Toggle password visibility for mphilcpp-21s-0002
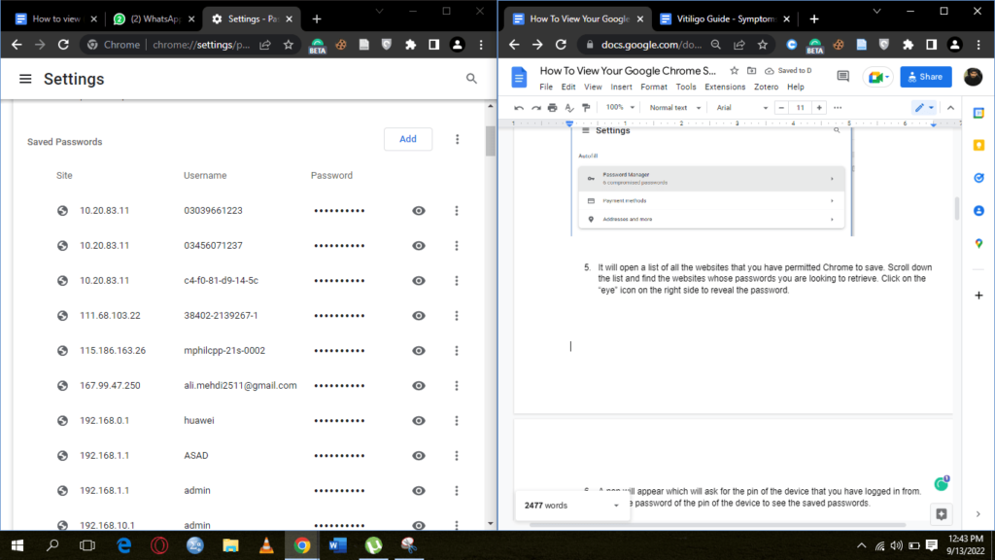Screen dimensions: 995x560 click(419, 350)
